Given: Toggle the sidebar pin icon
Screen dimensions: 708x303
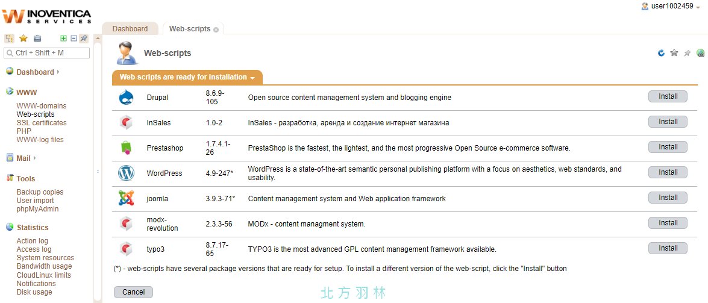Looking at the screenshot, I should click(84, 39).
